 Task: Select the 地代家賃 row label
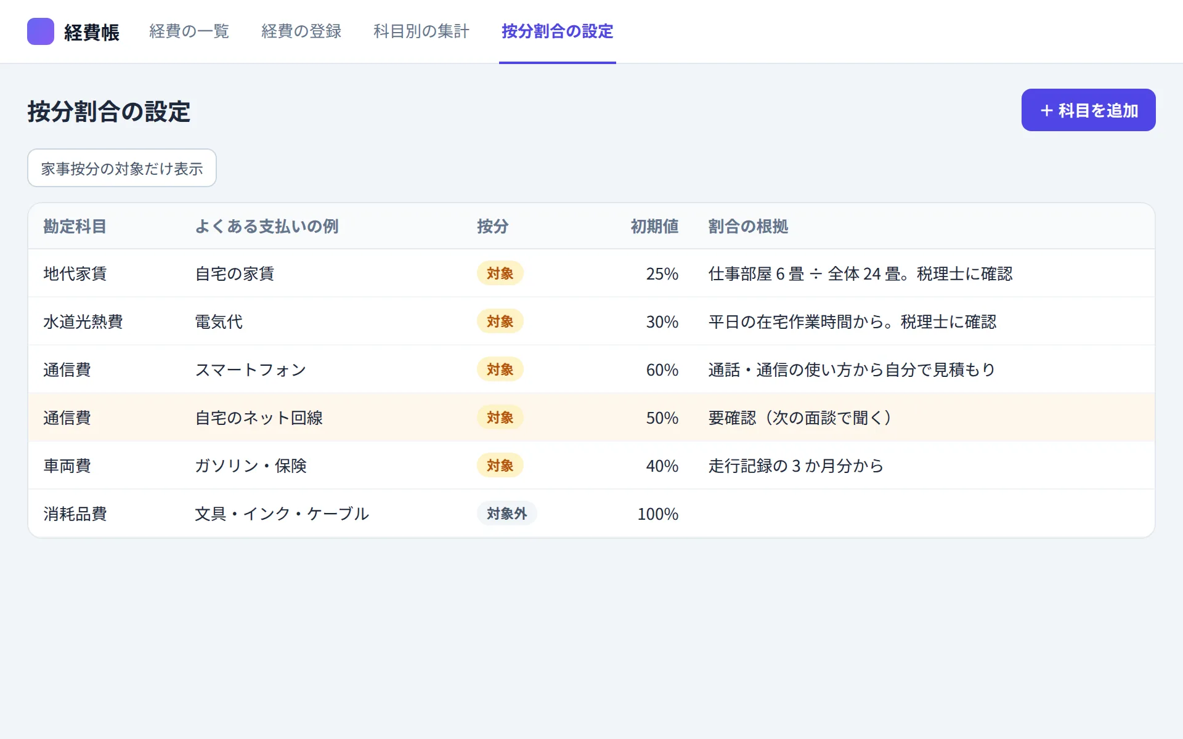75,273
